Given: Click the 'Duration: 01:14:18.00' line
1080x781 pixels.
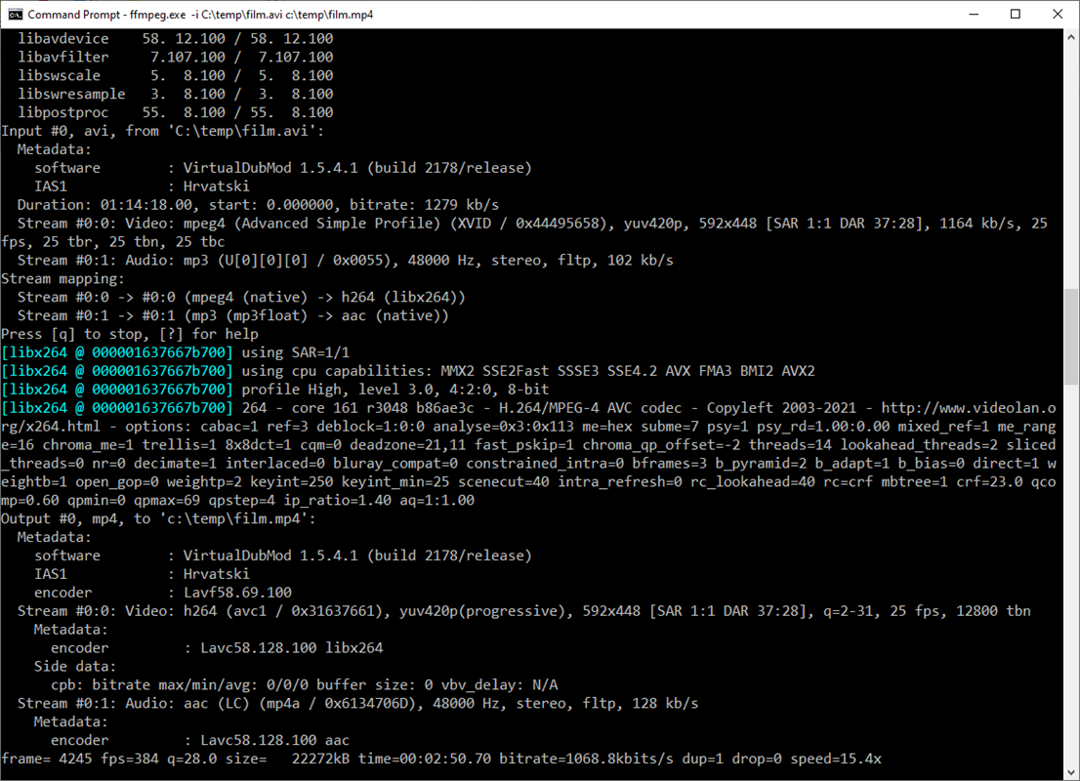Looking at the screenshot, I should 259,205.
